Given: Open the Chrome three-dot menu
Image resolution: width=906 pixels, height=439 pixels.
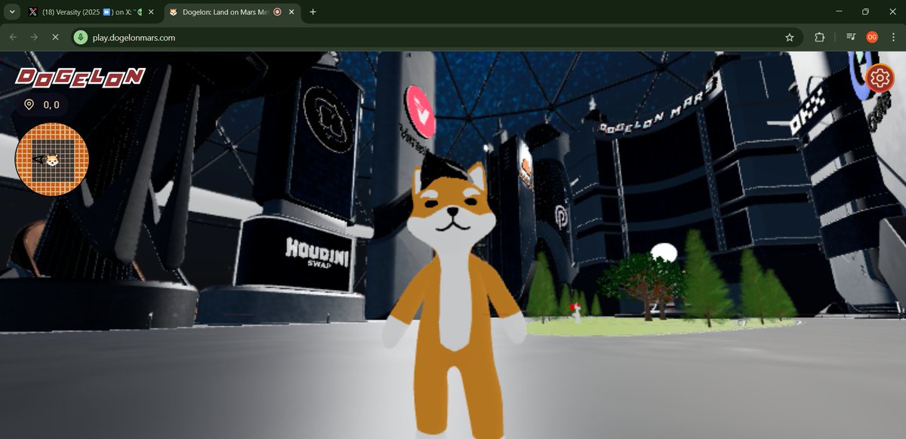Looking at the screenshot, I should (893, 37).
